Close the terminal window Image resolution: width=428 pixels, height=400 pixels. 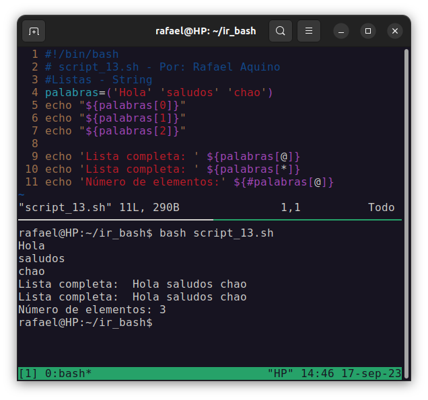[x=395, y=31]
